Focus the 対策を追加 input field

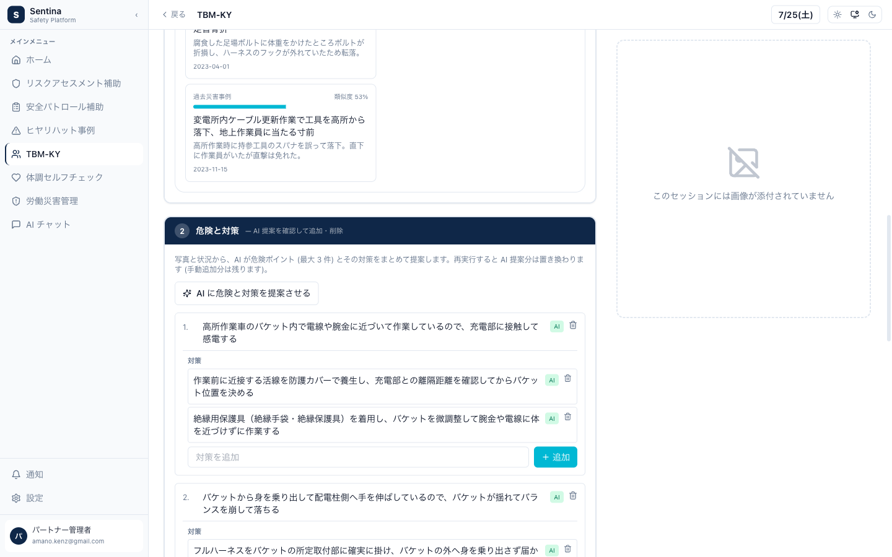[358, 457]
